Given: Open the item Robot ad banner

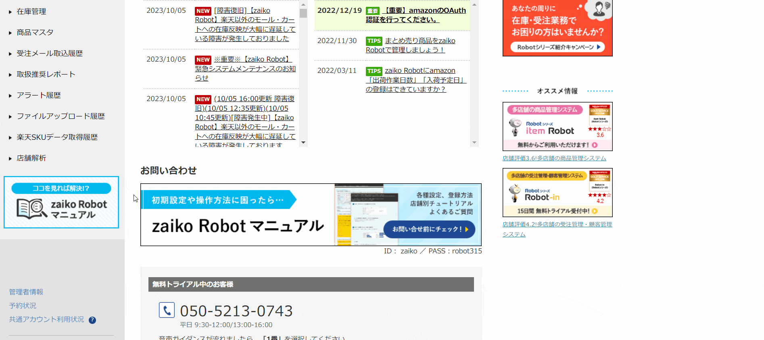Looking at the screenshot, I should [x=557, y=126].
